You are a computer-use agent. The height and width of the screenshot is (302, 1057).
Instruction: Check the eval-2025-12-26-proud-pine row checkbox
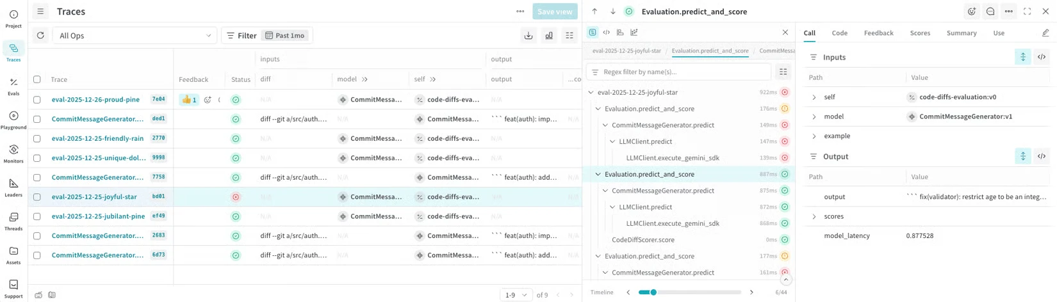(x=37, y=100)
